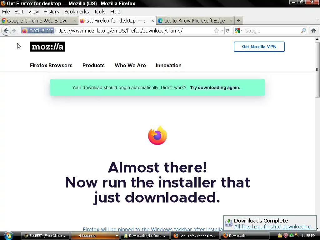
Task: Close the Get to Know Microsoft Edge tab
Action: [x=231, y=21]
